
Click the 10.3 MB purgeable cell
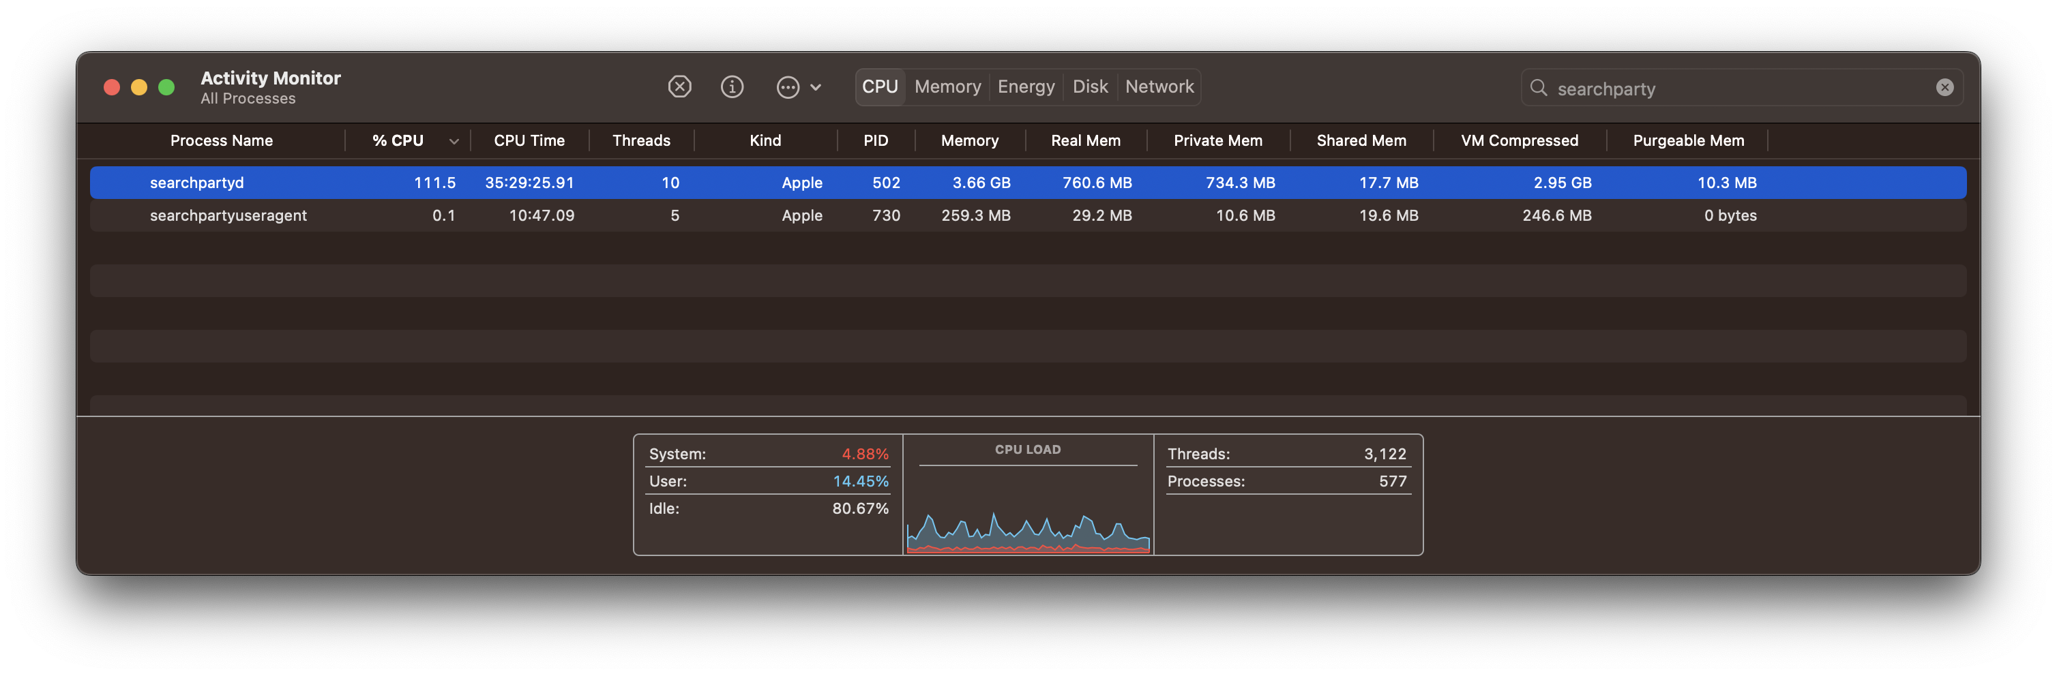pos(1726,183)
